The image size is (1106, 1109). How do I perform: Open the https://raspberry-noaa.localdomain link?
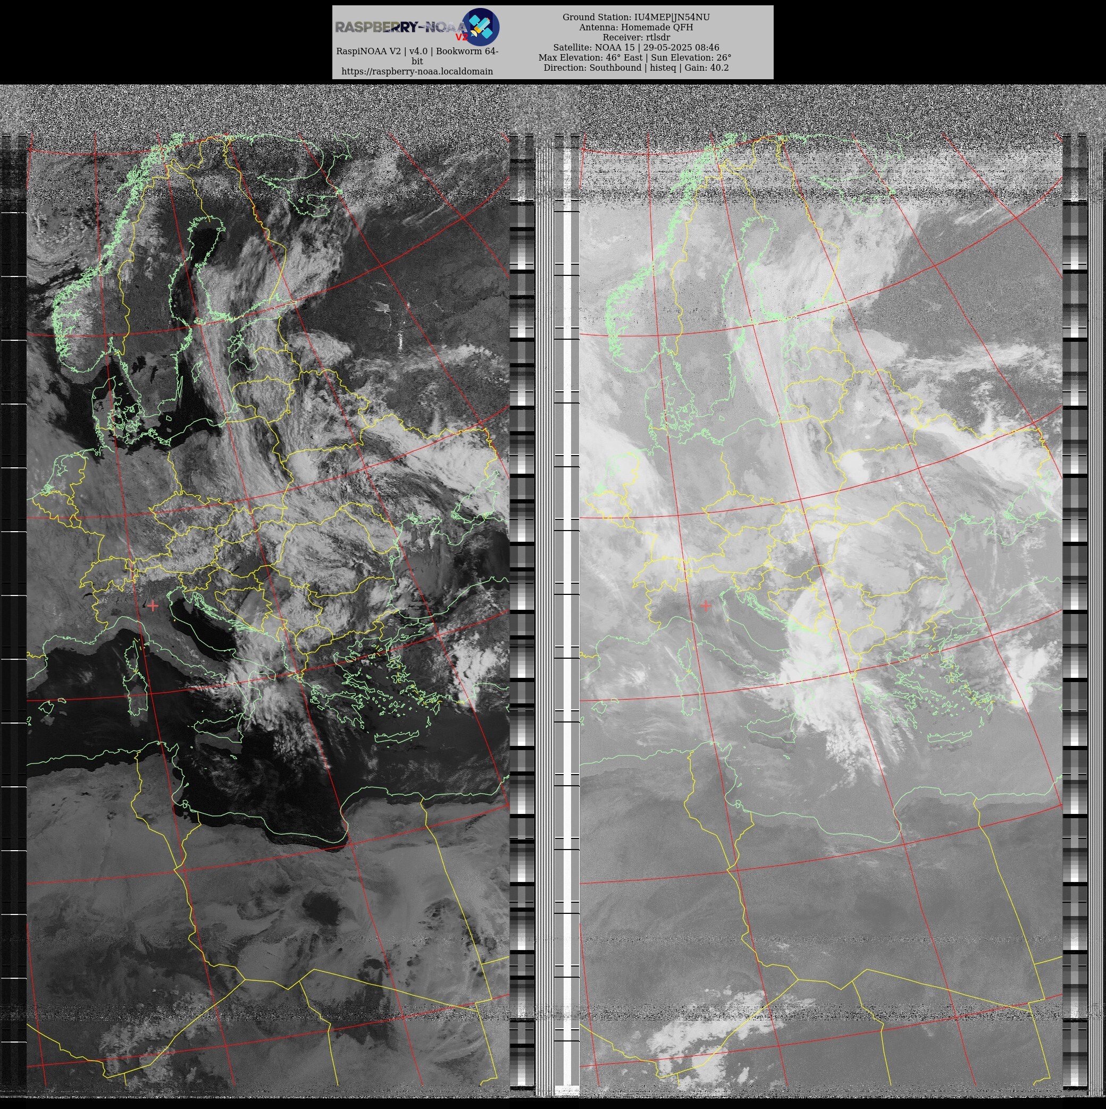[x=417, y=71]
